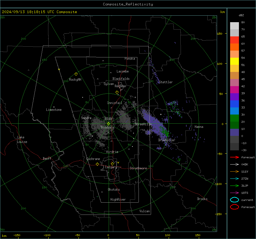Click the -100 tick on right axis

pyautogui.click(x=218, y=184)
